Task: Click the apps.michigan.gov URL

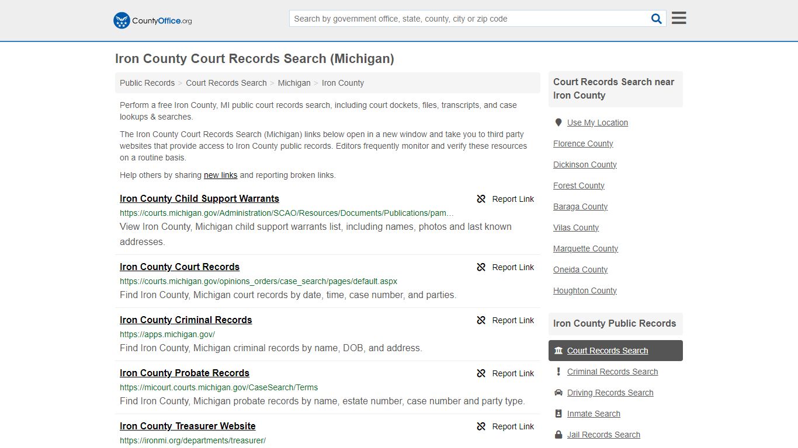Action: pyautogui.click(x=167, y=334)
